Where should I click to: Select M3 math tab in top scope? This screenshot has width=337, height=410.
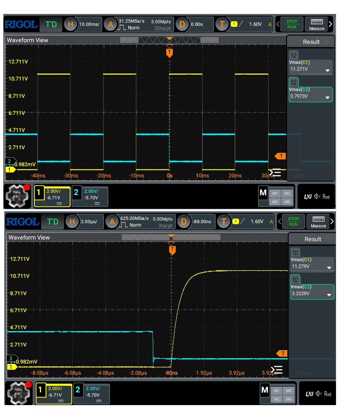tap(287, 193)
